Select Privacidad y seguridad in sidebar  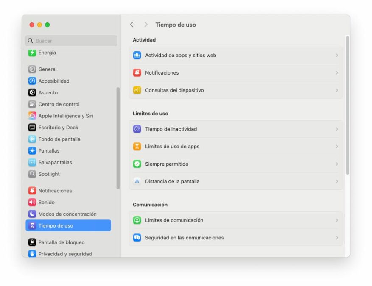(x=68, y=253)
